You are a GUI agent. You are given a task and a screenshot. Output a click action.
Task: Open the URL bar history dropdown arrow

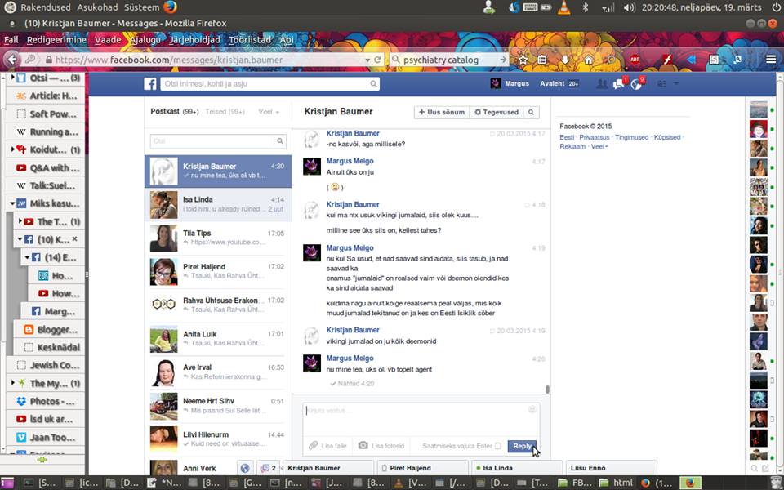pyautogui.click(x=367, y=60)
